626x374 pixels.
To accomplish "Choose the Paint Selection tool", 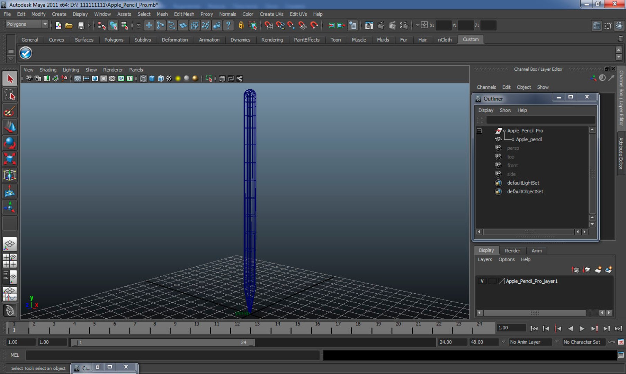I will coord(10,111).
